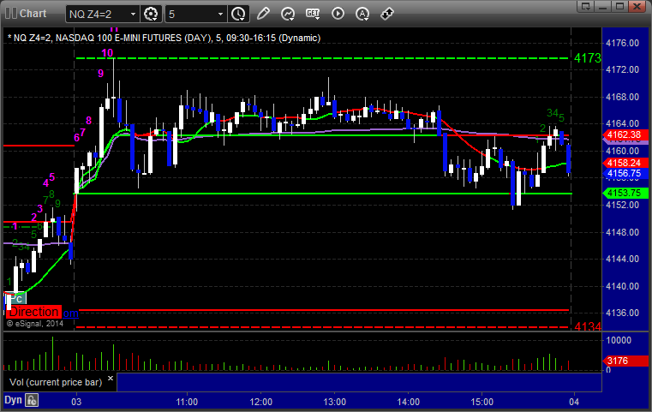This screenshot has height=412, width=652.
Task: Maximize the chart window
Action: point(619,6)
